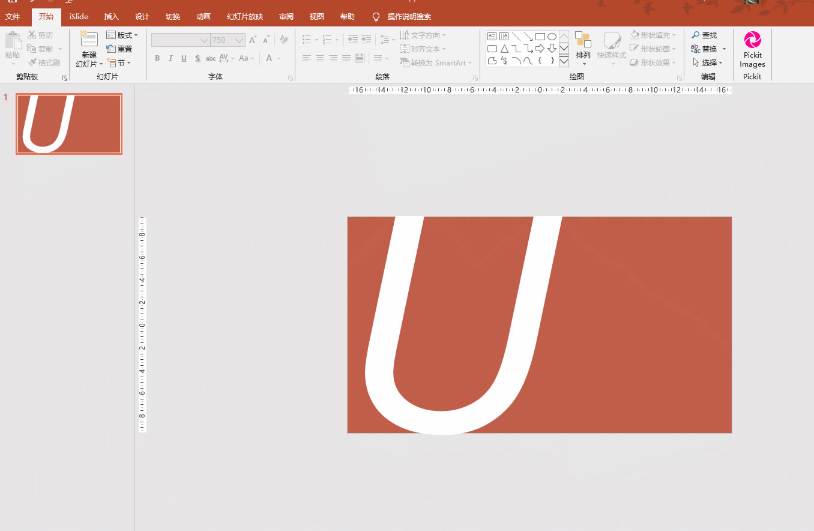
Task: Launch Pickit Images
Action: [x=752, y=49]
